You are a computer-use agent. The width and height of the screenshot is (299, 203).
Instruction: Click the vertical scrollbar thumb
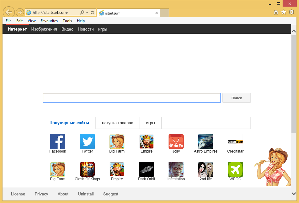(x=294, y=84)
